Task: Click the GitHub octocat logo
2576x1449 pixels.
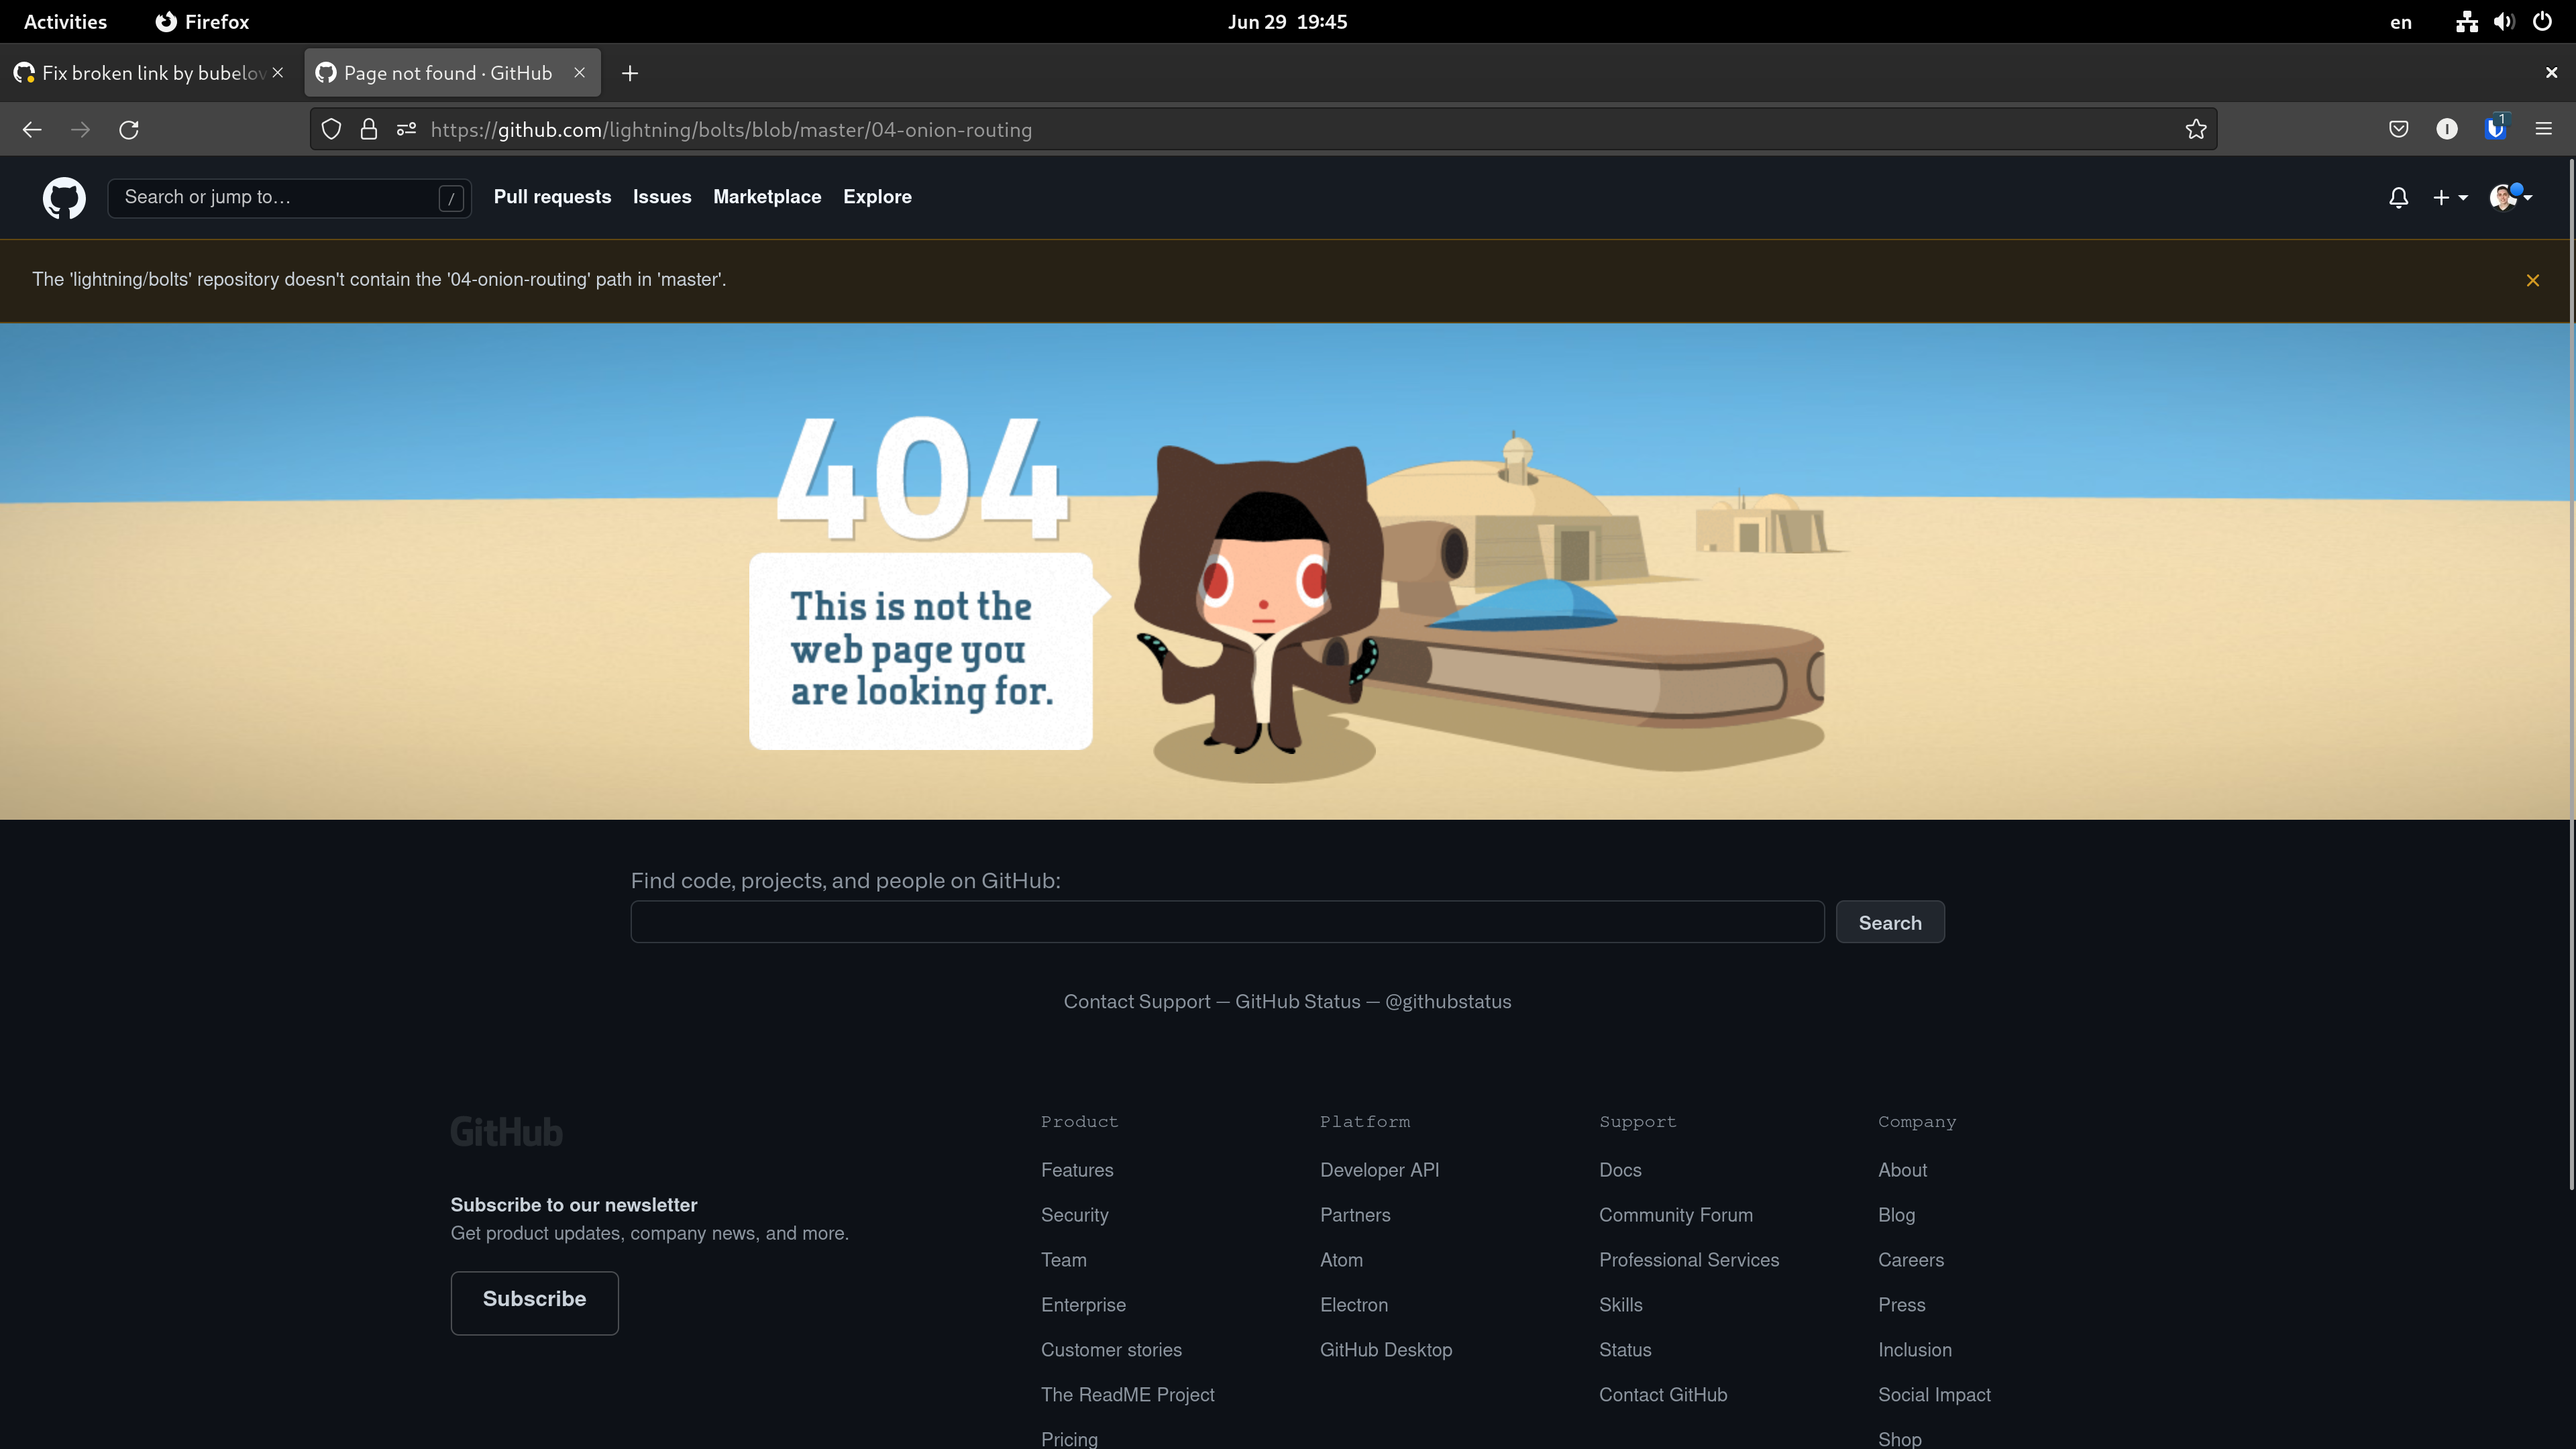Action: click(x=63, y=197)
